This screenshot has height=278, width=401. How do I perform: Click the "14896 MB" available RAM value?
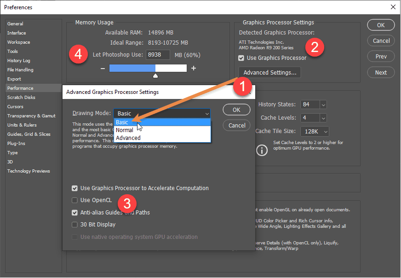tap(160, 33)
